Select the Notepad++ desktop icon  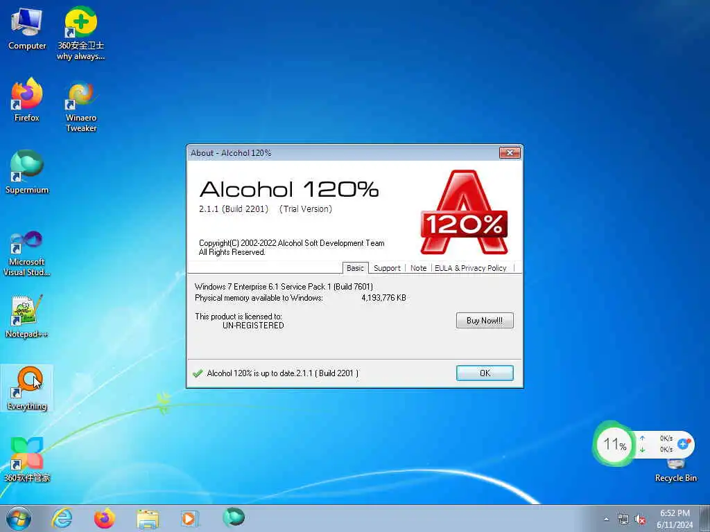[x=27, y=317]
